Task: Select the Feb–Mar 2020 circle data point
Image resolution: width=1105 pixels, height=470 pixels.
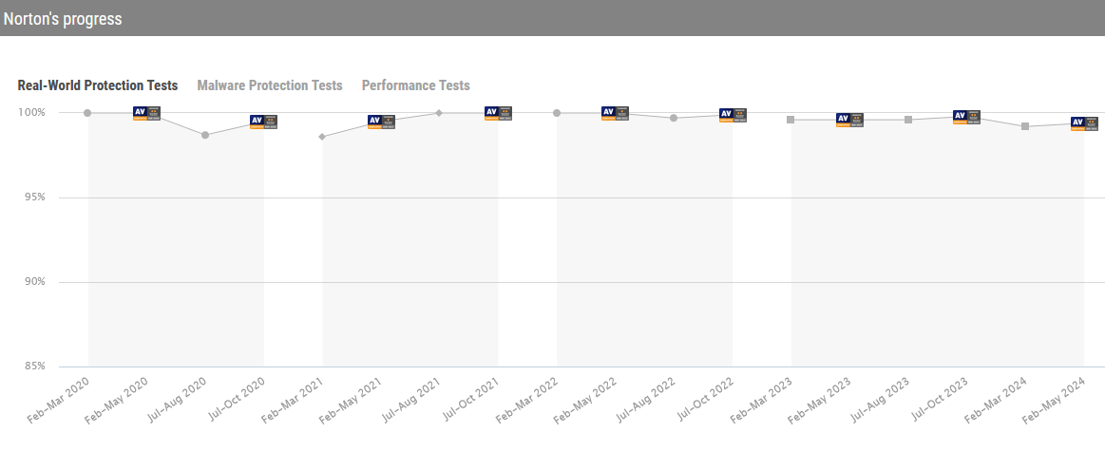Action: 87,113
